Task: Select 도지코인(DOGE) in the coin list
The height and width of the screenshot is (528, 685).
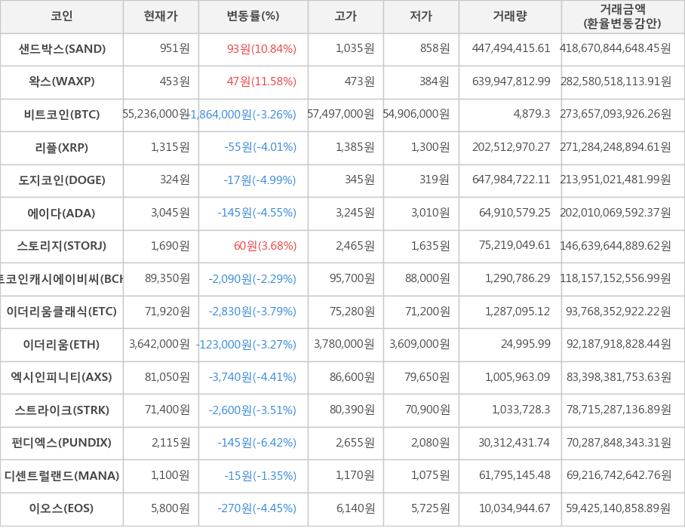Action: (62, 180)
